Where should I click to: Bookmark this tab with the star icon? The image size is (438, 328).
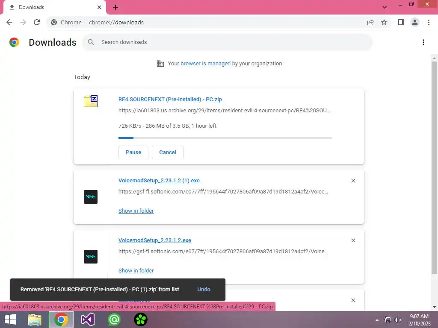(x=384, y=22)
